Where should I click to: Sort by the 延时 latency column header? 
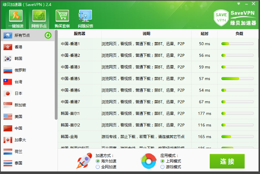coord(204,33)
